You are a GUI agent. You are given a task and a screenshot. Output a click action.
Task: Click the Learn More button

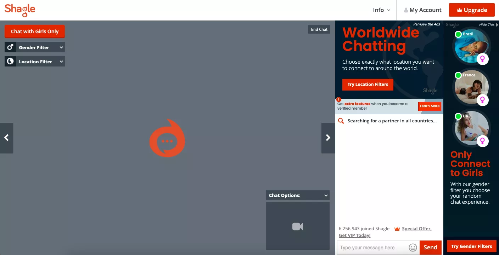430,106
